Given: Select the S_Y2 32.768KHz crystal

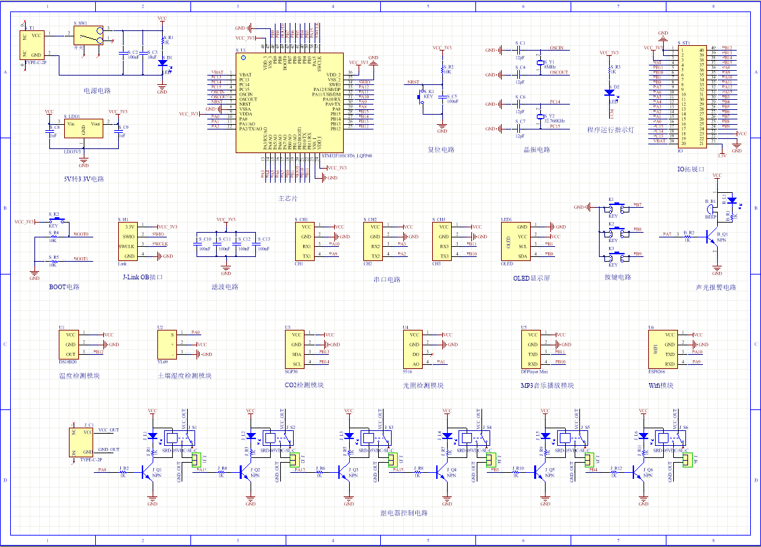Looking at the screenshot, I should click(x=540, y=117).
